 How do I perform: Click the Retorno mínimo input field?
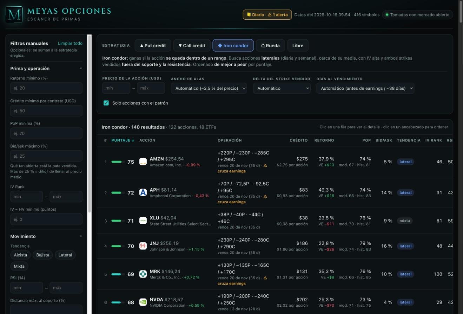46,88
